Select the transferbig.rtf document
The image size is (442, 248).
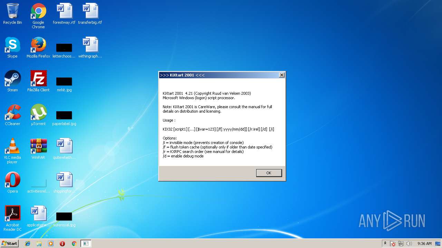coord(90,14)
